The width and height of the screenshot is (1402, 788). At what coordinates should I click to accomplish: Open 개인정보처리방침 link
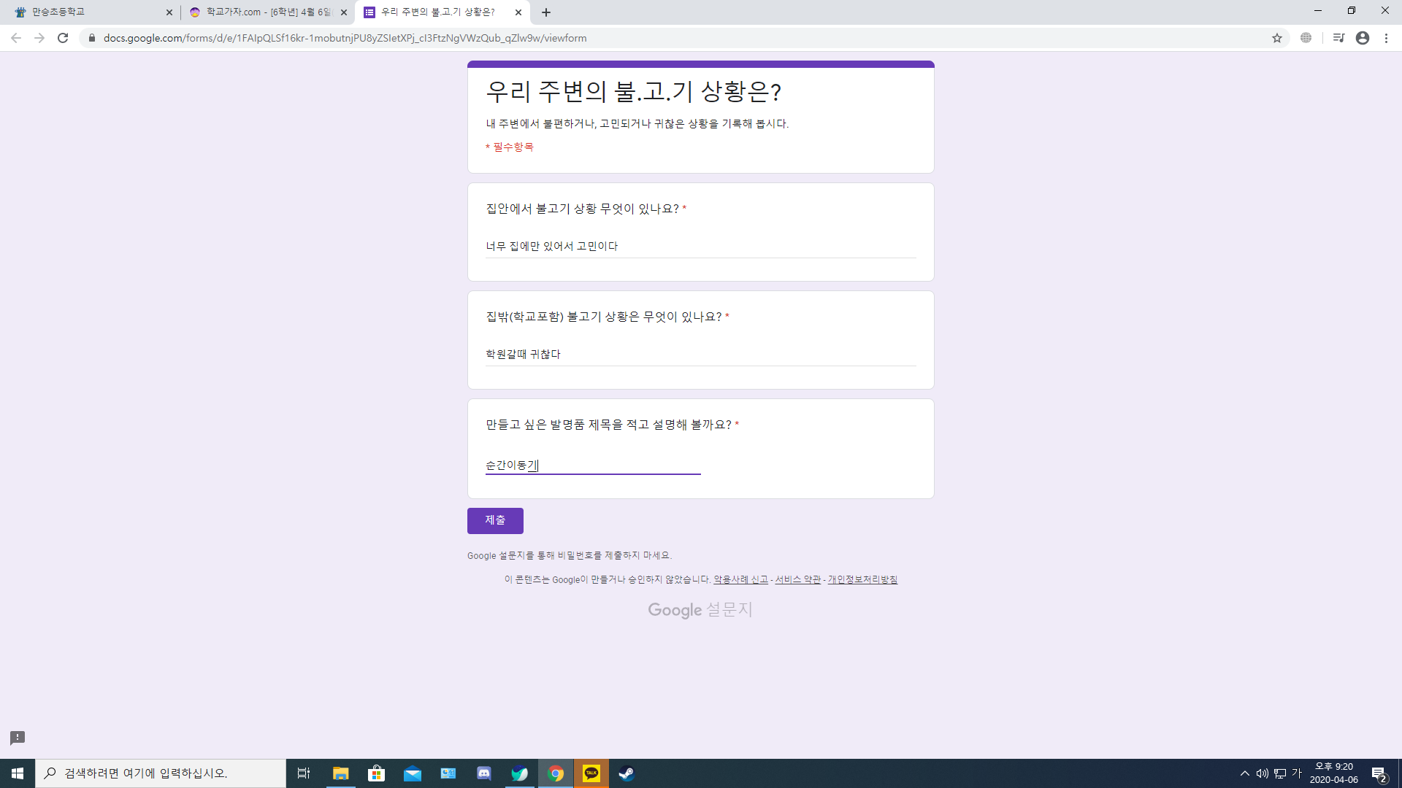pyautogui.click(x=862, y=579)
